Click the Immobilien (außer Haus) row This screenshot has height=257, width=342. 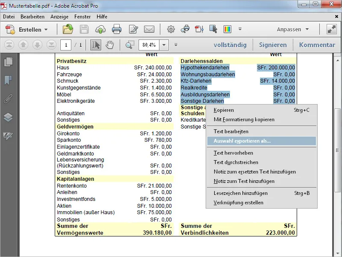pos(114,212)
